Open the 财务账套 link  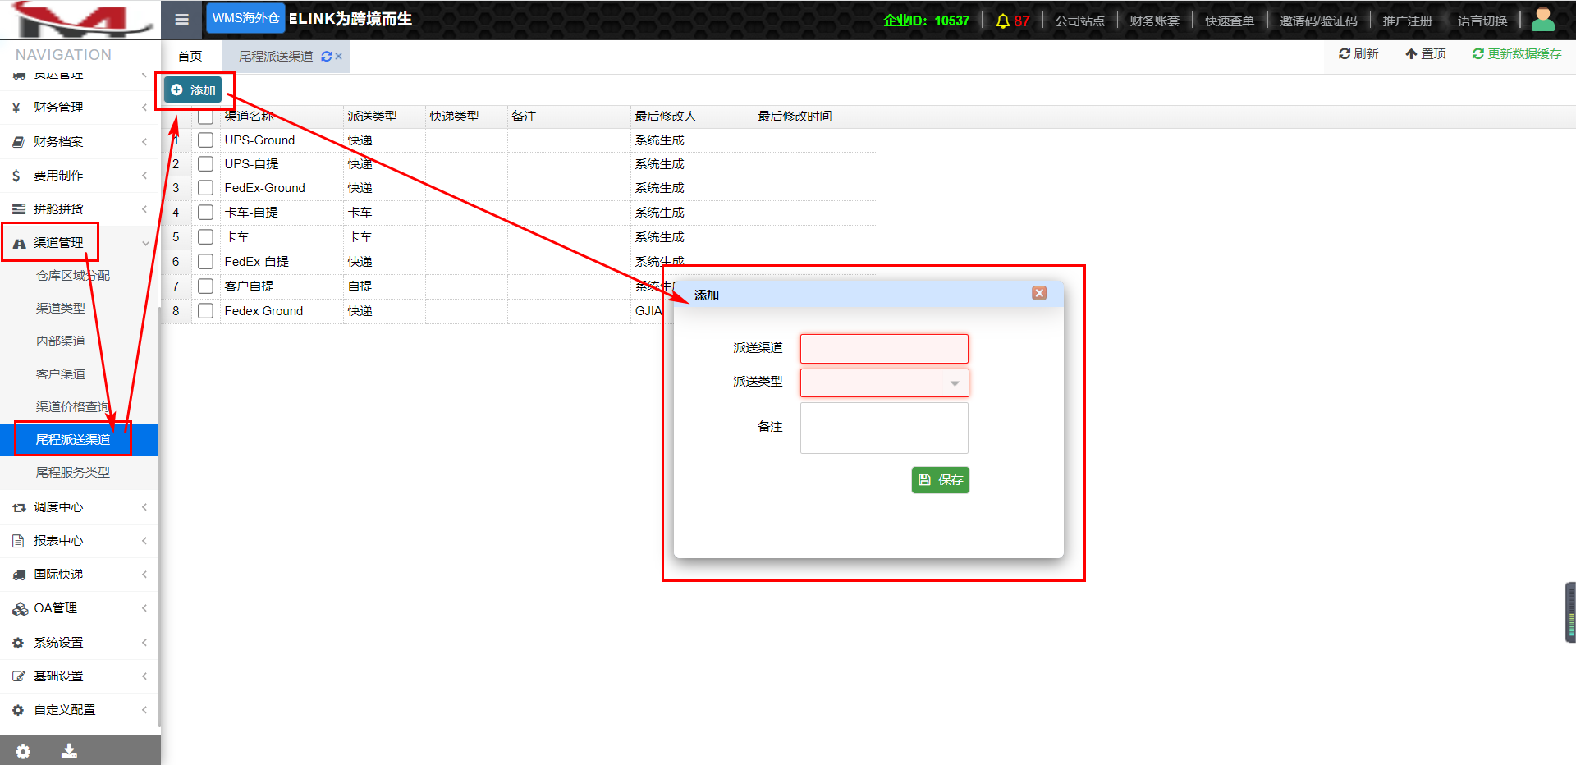[1154, 21]
